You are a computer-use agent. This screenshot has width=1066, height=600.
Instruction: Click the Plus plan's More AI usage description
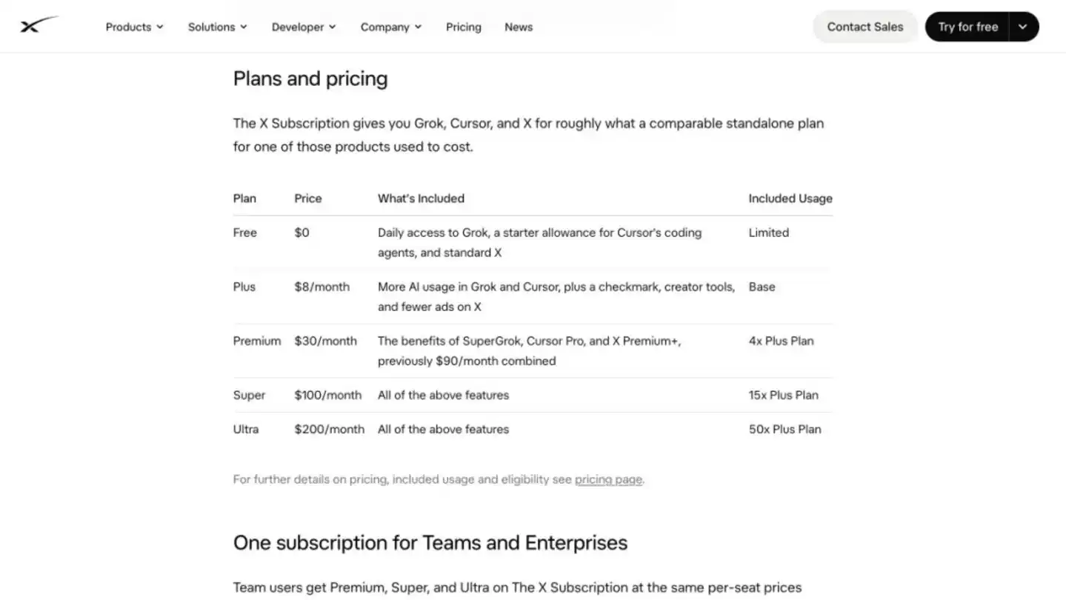[556, 297]
